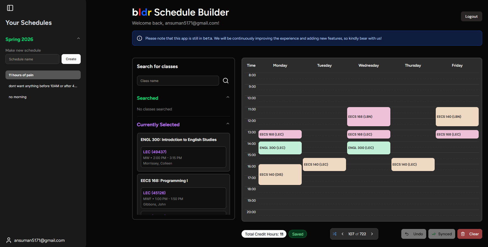Click the undo arrow icon
This screenshot has width=488, height=247.
pos(407,234)
